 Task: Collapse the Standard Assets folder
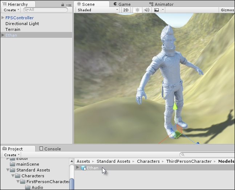pos(8,170)
